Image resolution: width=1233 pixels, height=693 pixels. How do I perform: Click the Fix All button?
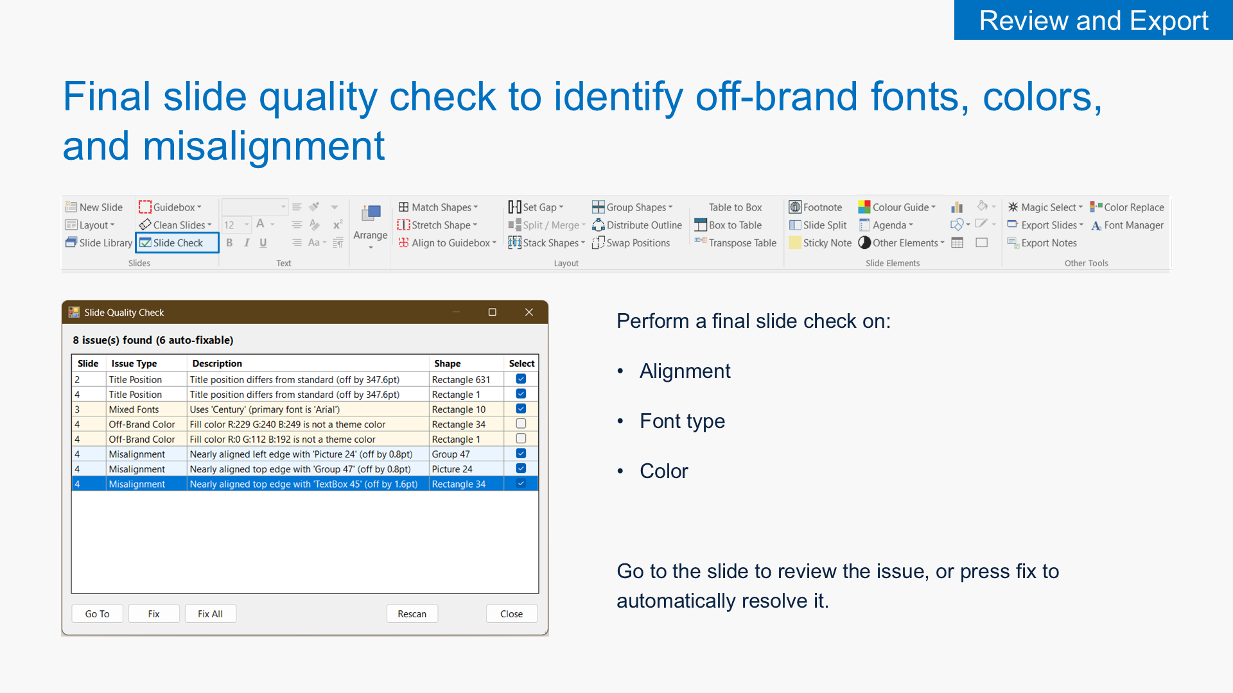pos(210,613)
